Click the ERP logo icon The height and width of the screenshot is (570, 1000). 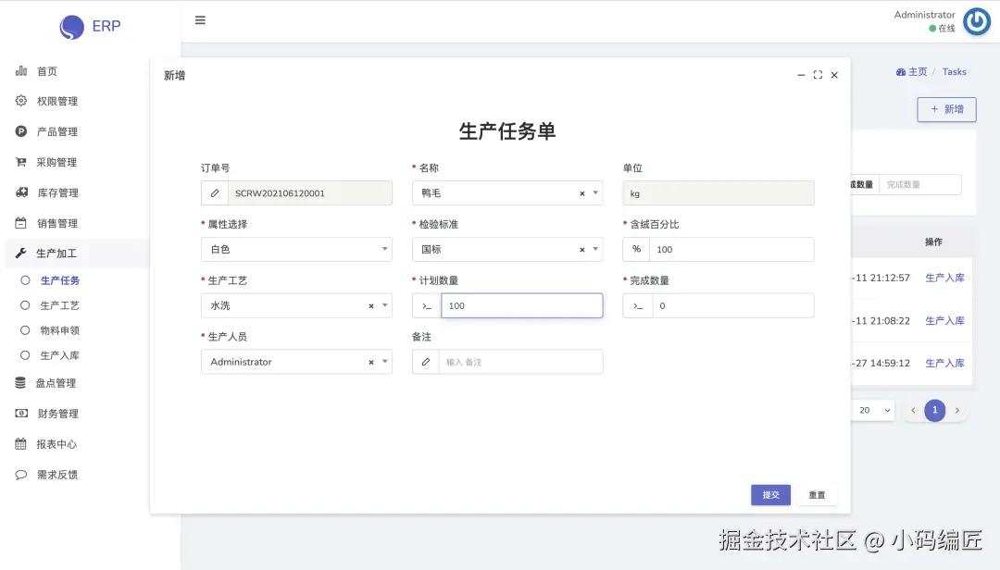tap(72, 27)
